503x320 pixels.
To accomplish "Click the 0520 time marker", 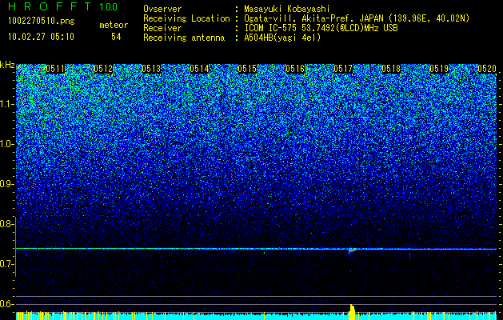I will click(x=487, y=69).
